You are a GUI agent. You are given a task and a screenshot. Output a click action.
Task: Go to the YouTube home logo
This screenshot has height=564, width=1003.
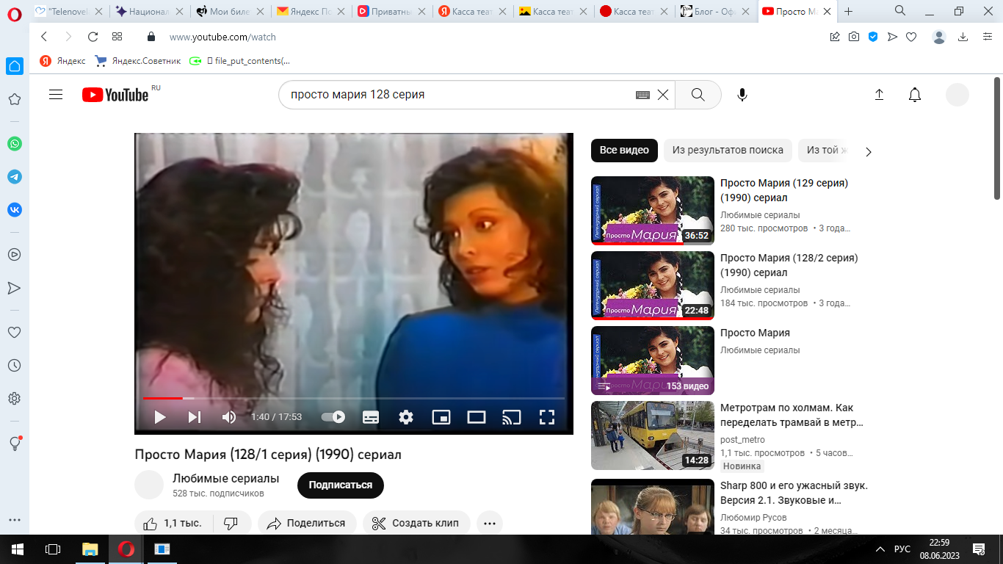tap(116, 95)
